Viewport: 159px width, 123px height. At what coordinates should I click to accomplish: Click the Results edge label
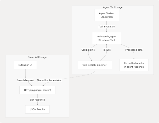coord(106,50)
